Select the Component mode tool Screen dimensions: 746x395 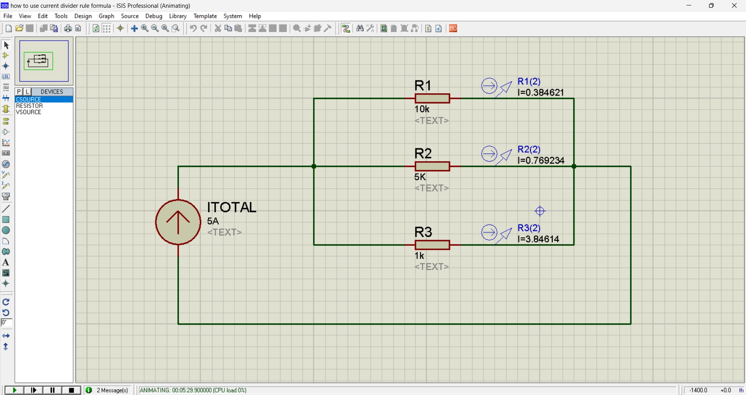pyautogui.click(x=6, y=56)
